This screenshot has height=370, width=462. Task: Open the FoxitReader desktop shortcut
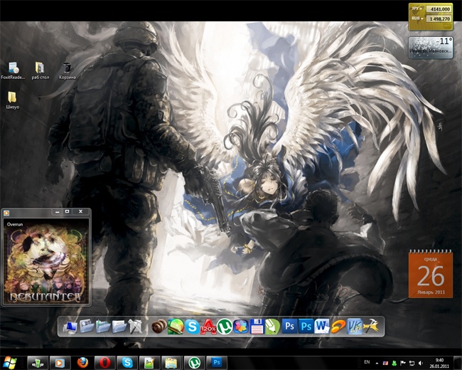pos(13,71)
